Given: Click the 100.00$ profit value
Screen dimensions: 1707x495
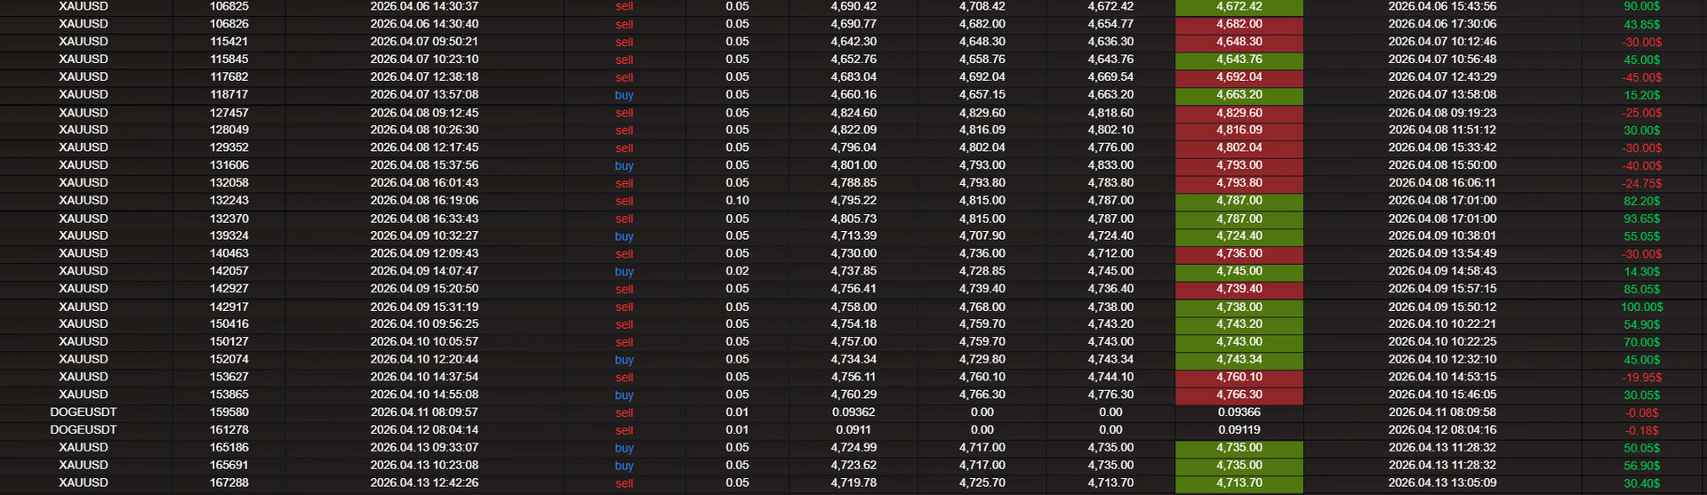Looking at the screenshot, I should pyautogui.click(x=1641, y=307).
